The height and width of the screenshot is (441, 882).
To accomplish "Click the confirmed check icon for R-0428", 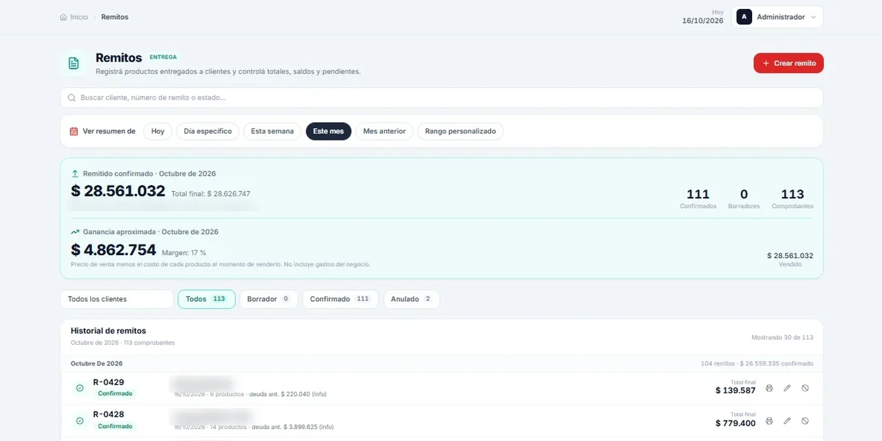I will [80, 421].
